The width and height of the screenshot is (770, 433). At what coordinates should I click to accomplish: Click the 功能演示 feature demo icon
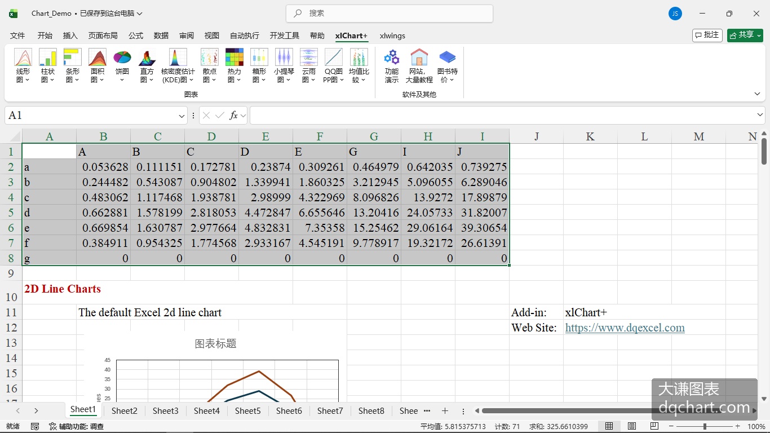[x=392, y=66]
